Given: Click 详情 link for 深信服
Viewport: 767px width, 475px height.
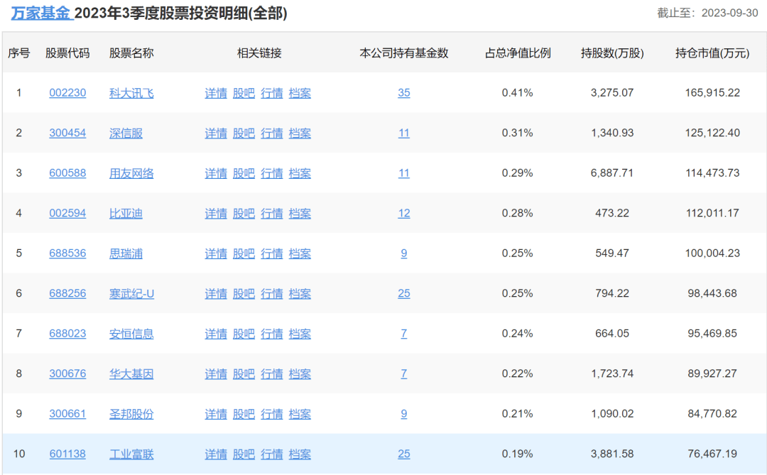Looking at the screenshot, I should point(216,133).
